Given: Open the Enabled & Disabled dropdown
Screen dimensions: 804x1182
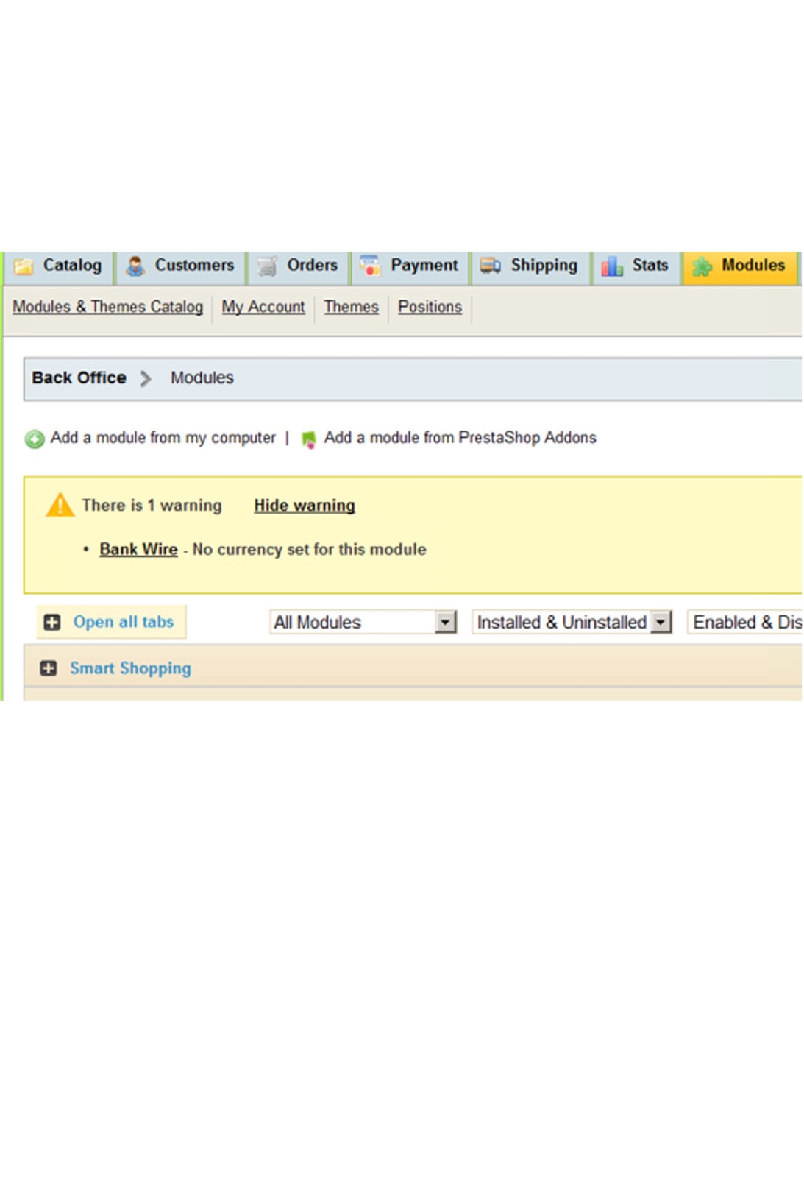Looking at the screenshot, I should tap(744, 622).
